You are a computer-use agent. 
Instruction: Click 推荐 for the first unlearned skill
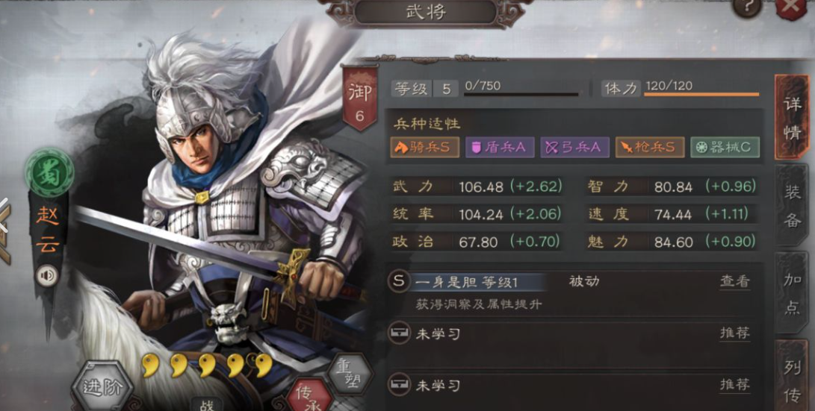735,333
